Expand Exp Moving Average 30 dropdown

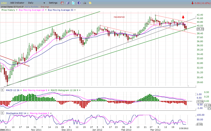(x=75, y=10)
